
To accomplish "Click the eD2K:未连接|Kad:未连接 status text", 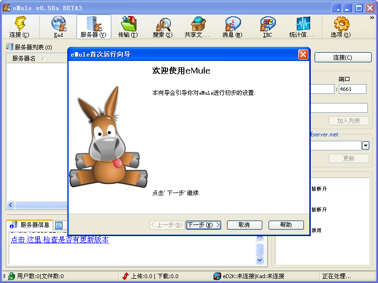I will [x=253, y=276].
